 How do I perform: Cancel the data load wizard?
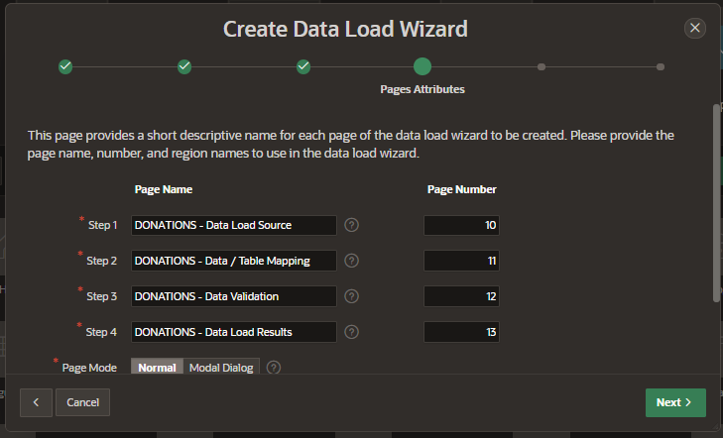[83, 402]
